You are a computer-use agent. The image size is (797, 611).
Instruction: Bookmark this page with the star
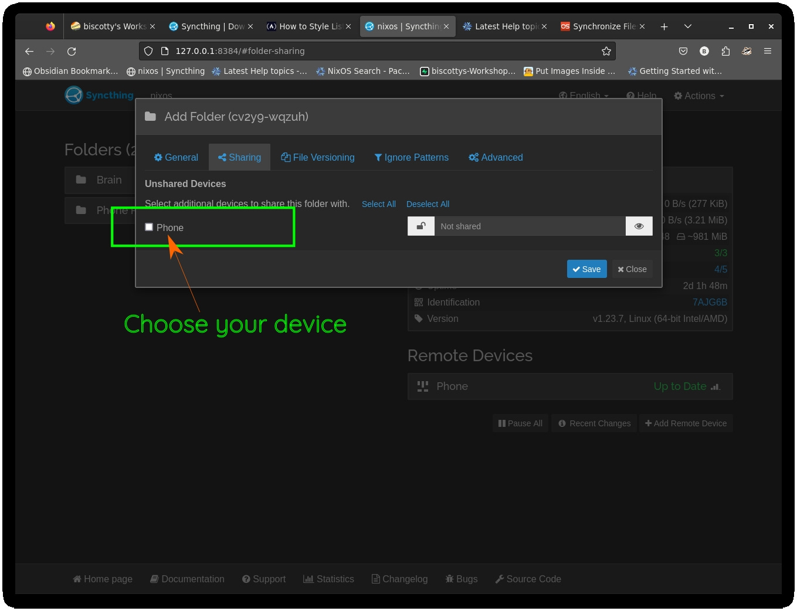point(606,51)
